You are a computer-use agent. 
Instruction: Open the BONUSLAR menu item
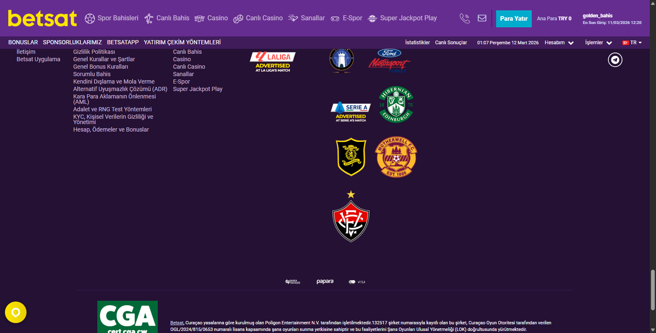click(23, 42)
